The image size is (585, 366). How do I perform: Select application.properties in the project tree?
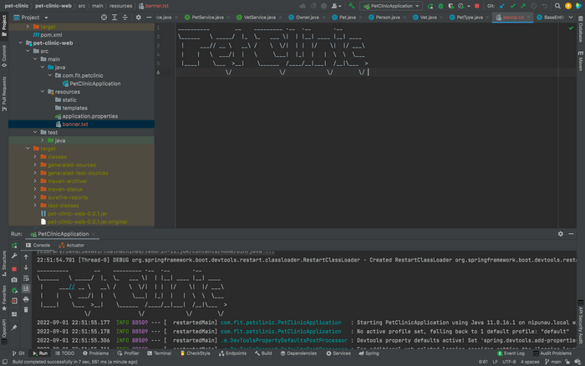pos(90,116)
